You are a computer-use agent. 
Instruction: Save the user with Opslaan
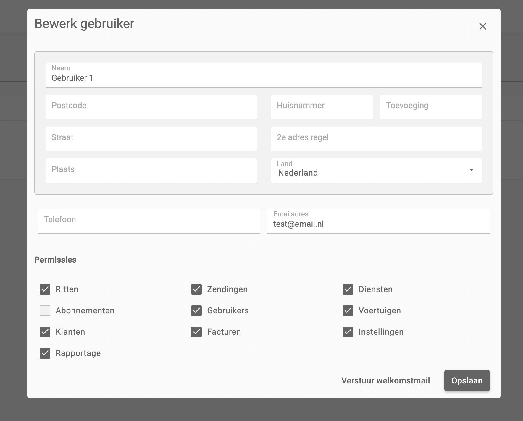467,380
